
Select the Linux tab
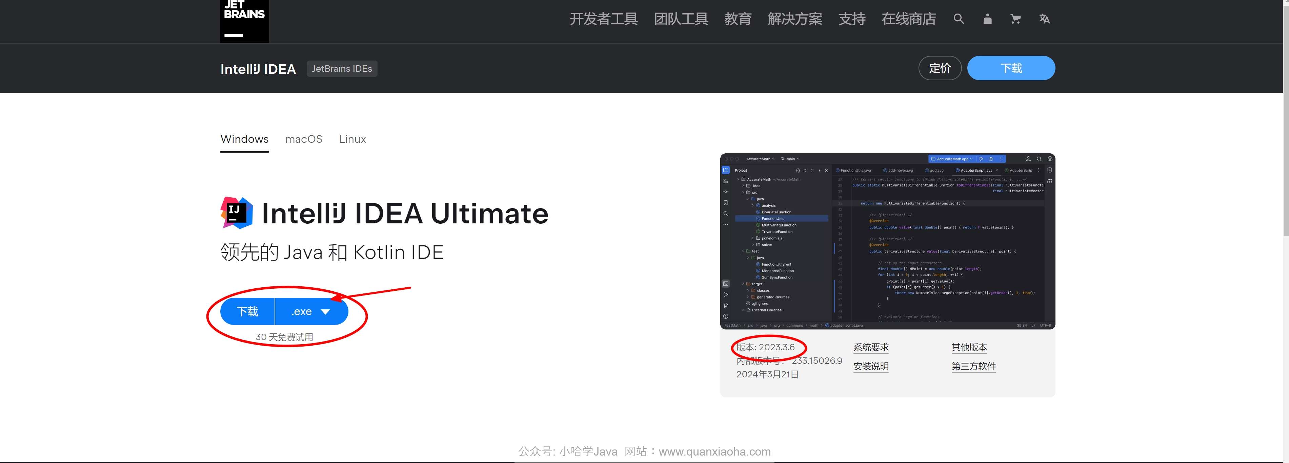pyautogui.click(x=352, y=139)
